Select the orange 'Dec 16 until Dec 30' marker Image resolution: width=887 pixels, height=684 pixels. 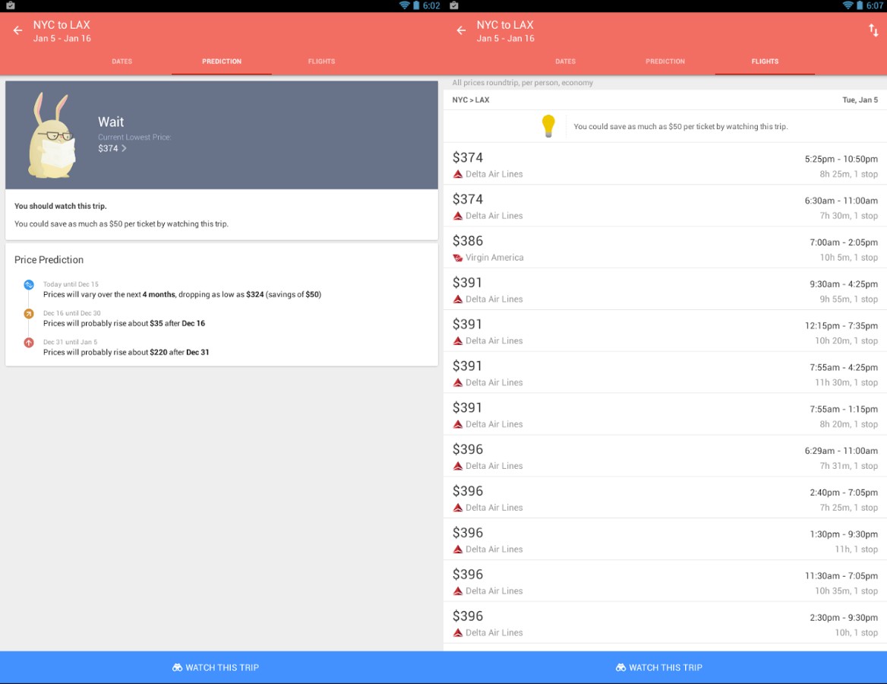coord(29,313)
